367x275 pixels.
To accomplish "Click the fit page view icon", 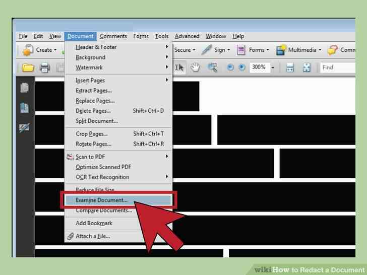I will pos(307,67).
